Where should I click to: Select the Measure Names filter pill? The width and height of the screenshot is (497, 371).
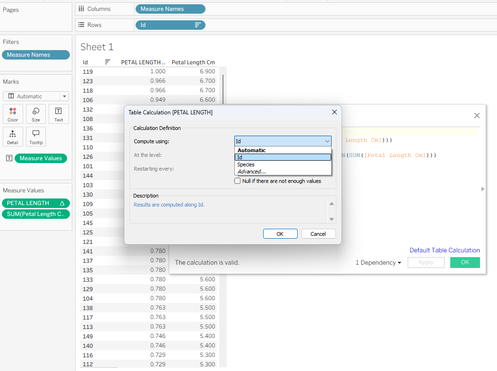point(36,55)
